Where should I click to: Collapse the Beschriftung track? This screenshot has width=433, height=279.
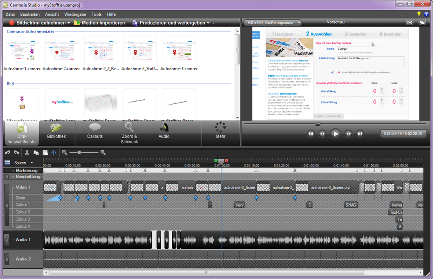coord(13,176)
